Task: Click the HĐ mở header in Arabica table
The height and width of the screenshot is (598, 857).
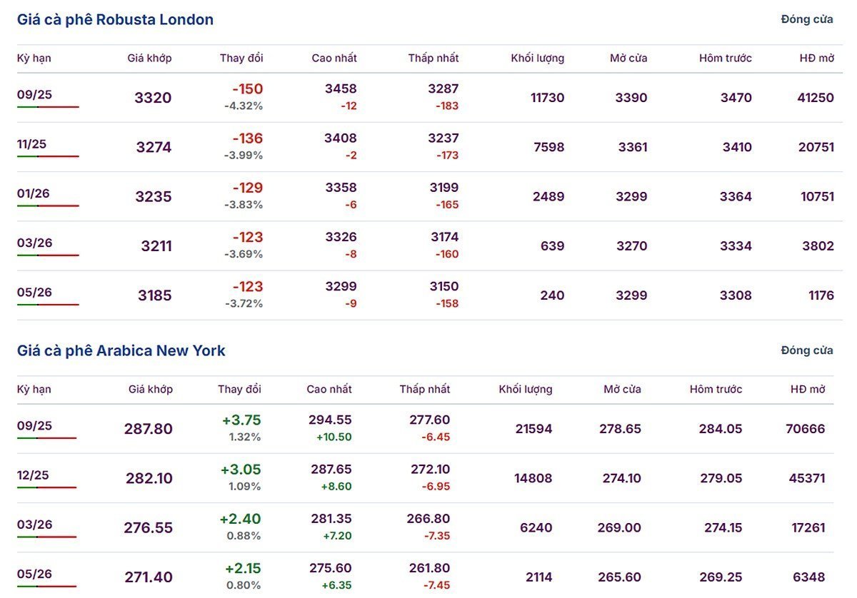Action: pyautogui.click(x=807, y=390)
